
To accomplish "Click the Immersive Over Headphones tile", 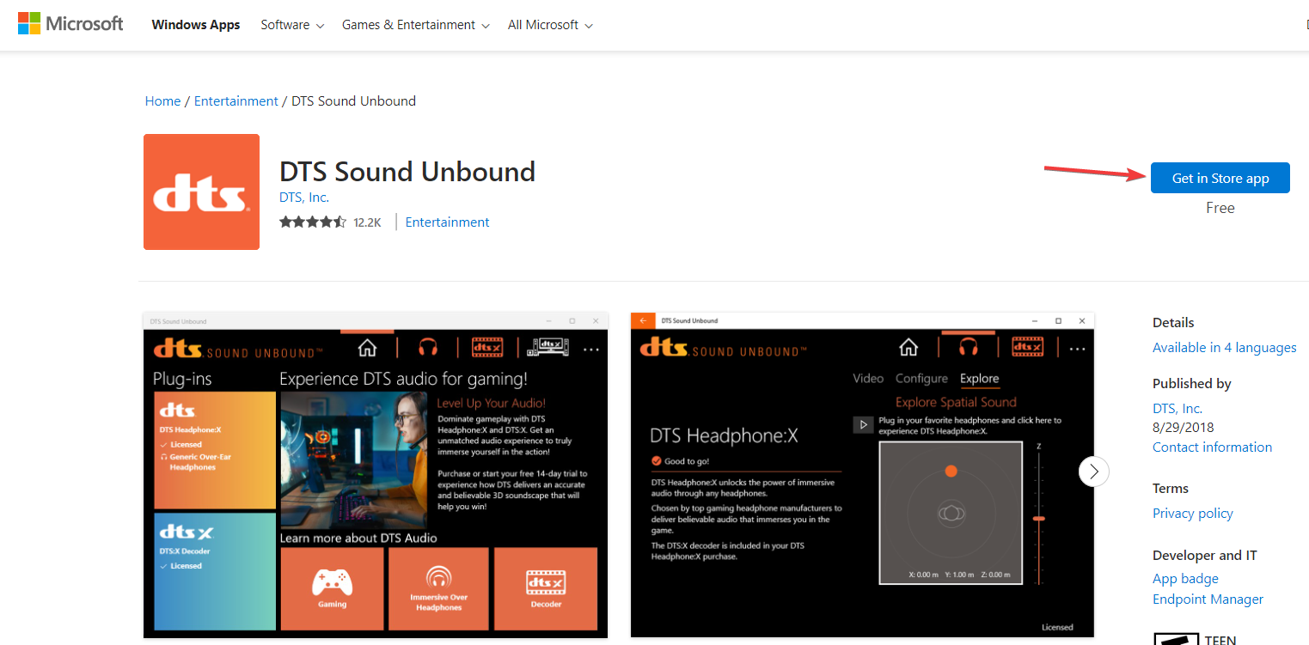I will pyautogui.click(x=438, y=588).
